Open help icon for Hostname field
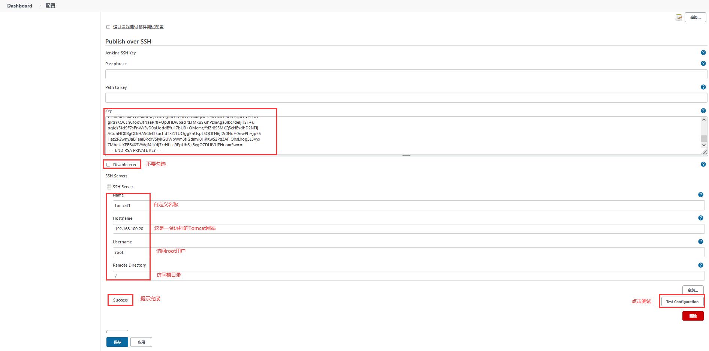 (x=700, y=218)
